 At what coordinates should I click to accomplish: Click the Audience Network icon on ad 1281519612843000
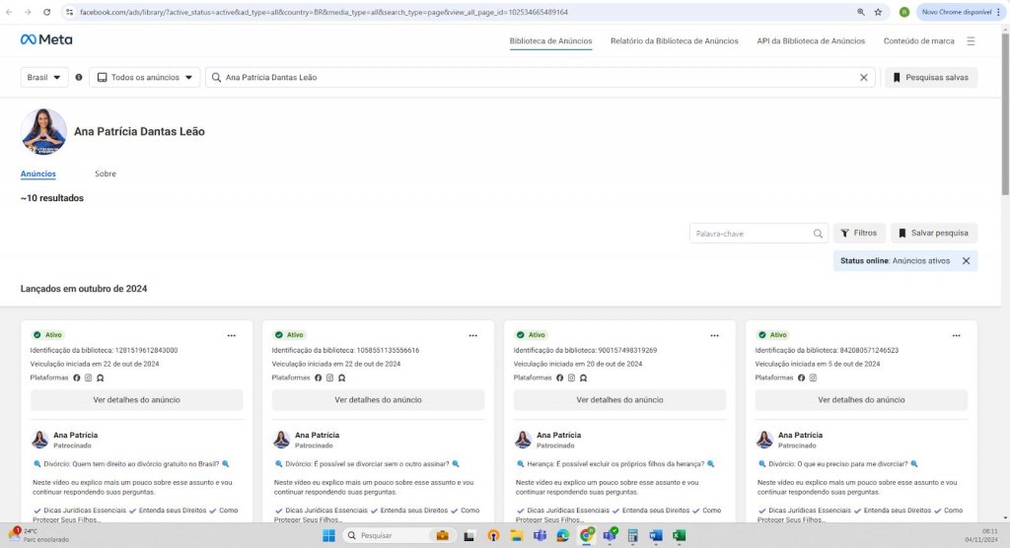point(101,378)
